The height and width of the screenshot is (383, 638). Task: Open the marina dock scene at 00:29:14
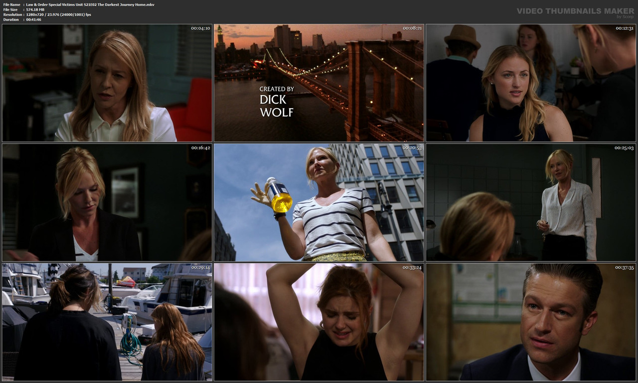click(x=107, y=322)
